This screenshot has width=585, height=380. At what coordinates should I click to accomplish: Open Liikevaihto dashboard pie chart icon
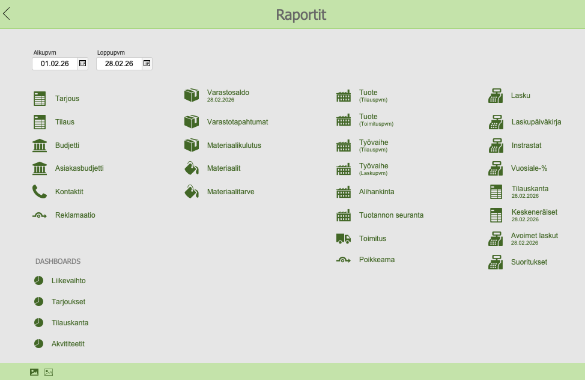(38, 281)
